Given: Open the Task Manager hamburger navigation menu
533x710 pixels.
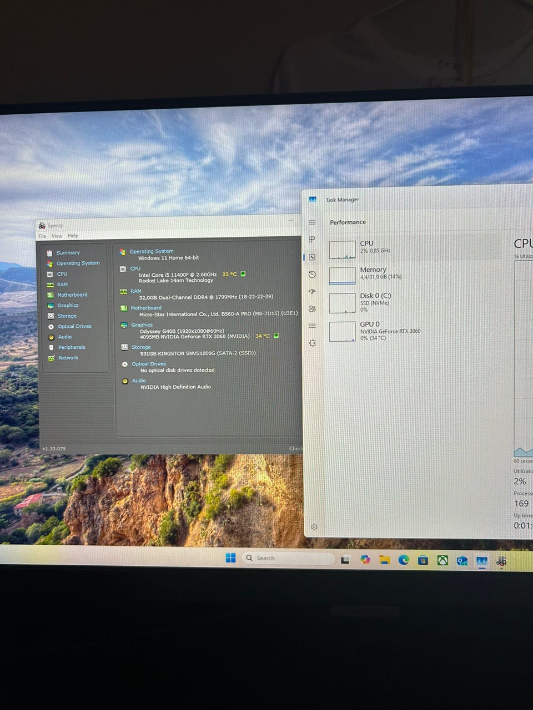Looking at the screenshot, I should pyautogui.click(x=312, y=222).
